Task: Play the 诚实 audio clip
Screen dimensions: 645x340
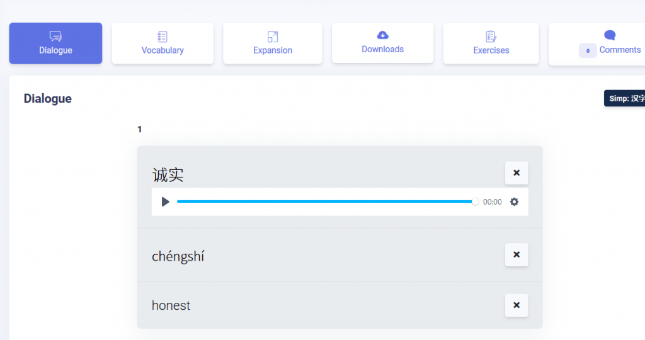Action: pos(166,201)
